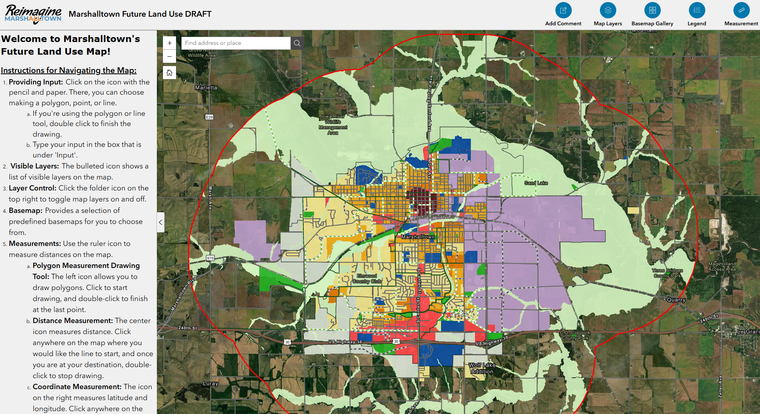Click the search magnifier icon
Viewport: 760px width, 414px height.
(x=297, y=43)
